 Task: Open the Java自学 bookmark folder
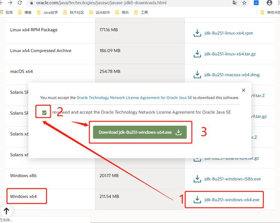[x=47, y=12]
